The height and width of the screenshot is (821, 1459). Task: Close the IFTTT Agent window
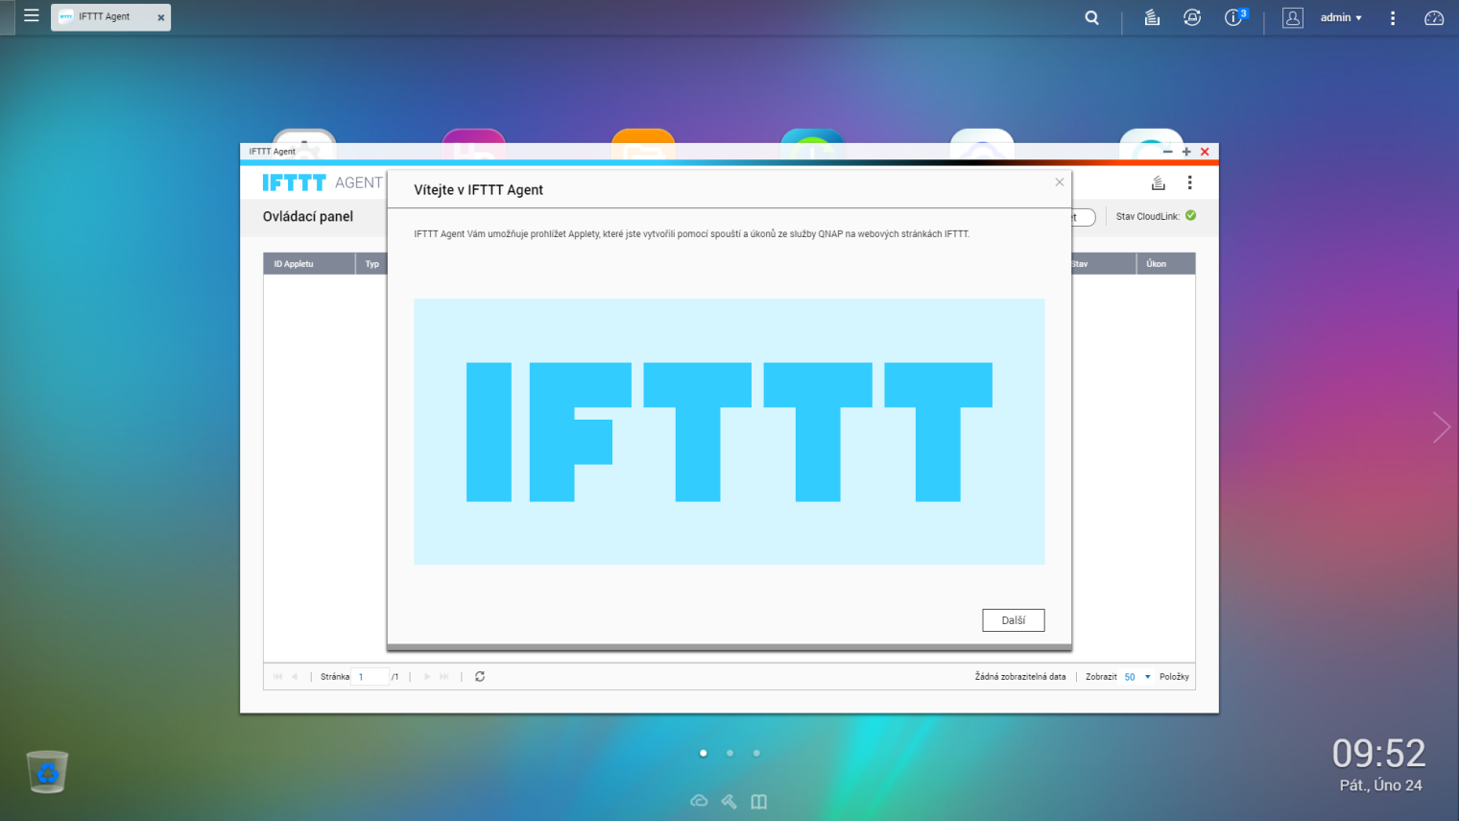click(1205, 152)
